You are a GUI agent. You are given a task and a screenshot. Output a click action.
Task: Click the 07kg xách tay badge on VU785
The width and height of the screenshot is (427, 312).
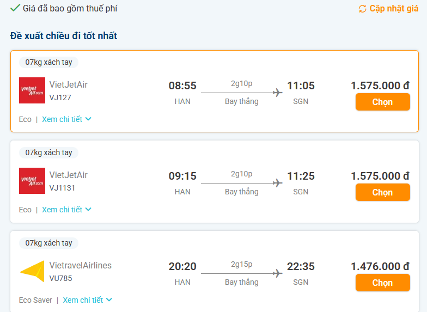pyautogui.click(x=49, y=243)
